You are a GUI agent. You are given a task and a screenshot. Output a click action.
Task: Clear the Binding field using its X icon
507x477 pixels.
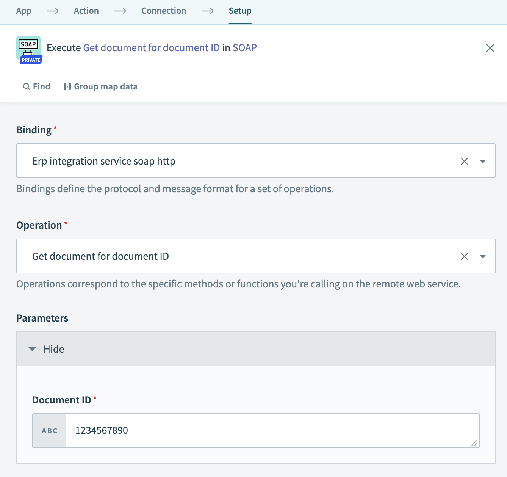[464, 161]
